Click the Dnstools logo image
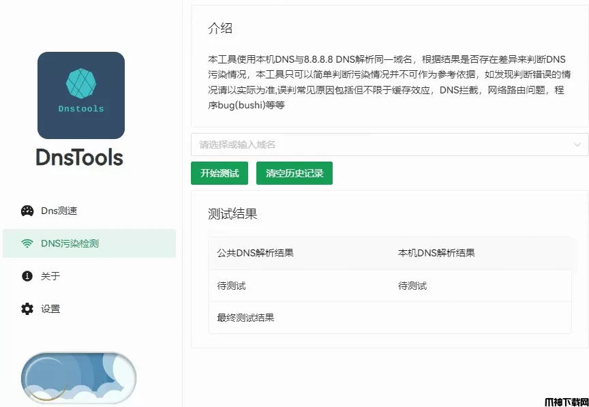 81,95
